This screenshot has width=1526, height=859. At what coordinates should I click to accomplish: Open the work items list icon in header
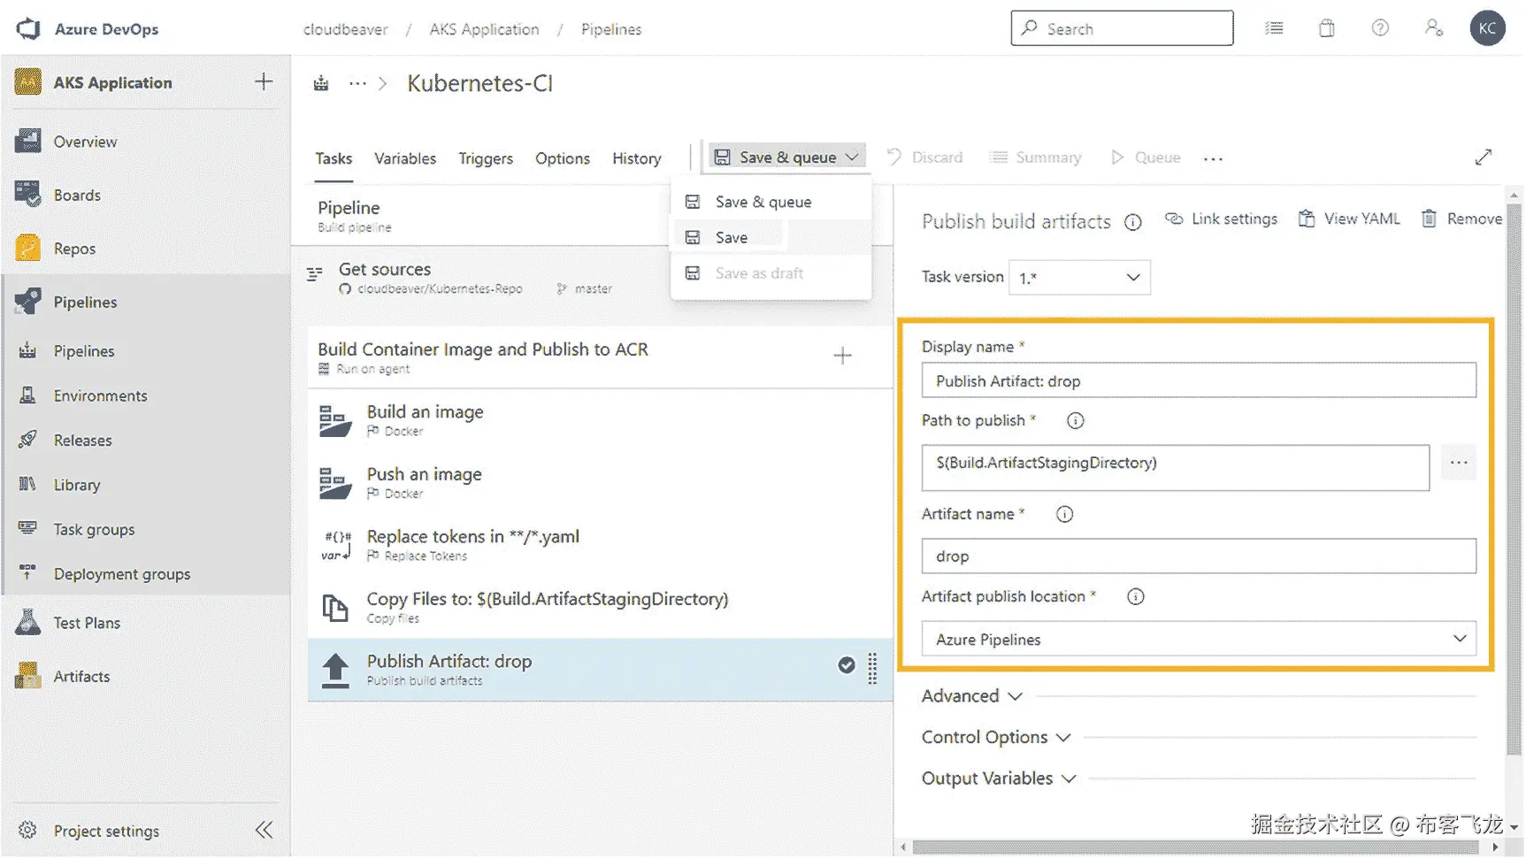pos(1274,28)
